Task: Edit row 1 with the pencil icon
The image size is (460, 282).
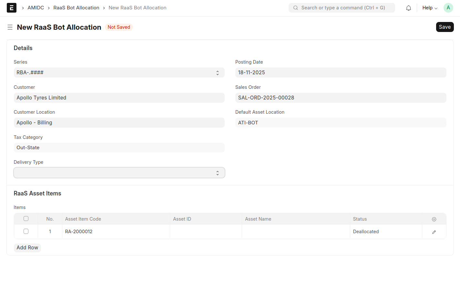Action: point(434,232)
